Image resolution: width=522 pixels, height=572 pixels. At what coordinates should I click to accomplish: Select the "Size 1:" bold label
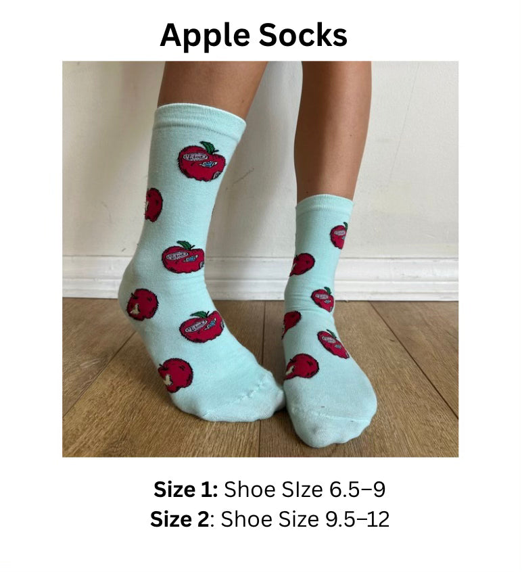(186, 490)
